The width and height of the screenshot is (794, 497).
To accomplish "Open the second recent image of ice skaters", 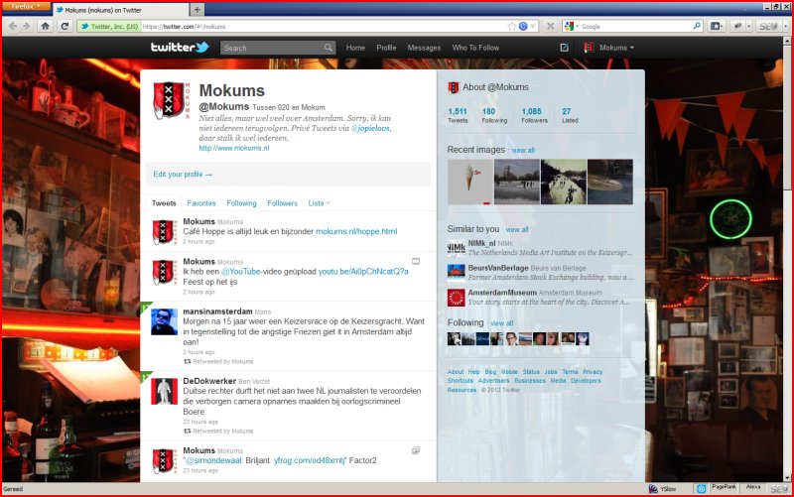I will coord(517,182).
